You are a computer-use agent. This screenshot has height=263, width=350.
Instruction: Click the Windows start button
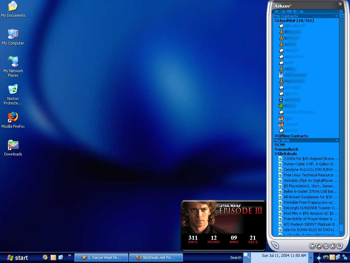18,258
